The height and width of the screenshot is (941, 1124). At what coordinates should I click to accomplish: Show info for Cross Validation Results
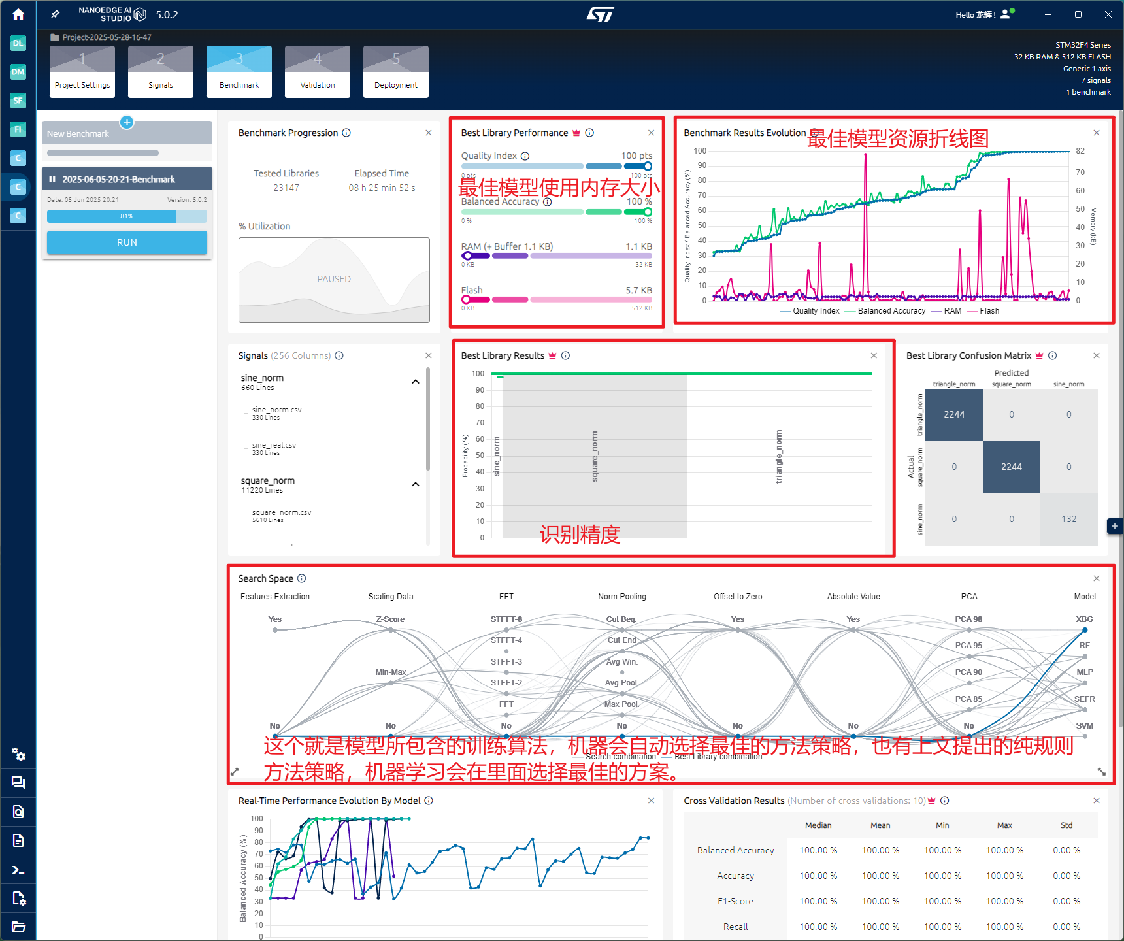tap(944, 801)
